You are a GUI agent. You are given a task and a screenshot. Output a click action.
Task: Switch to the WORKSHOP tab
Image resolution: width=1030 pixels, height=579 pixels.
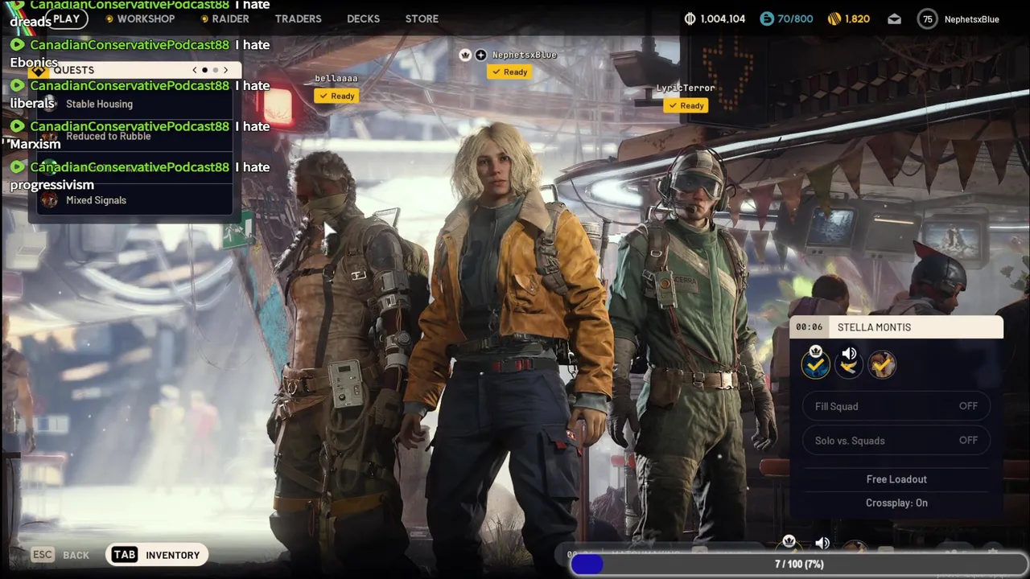pos(146,18)
